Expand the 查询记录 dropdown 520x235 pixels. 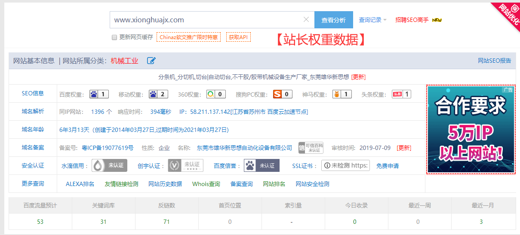point(372,20)
